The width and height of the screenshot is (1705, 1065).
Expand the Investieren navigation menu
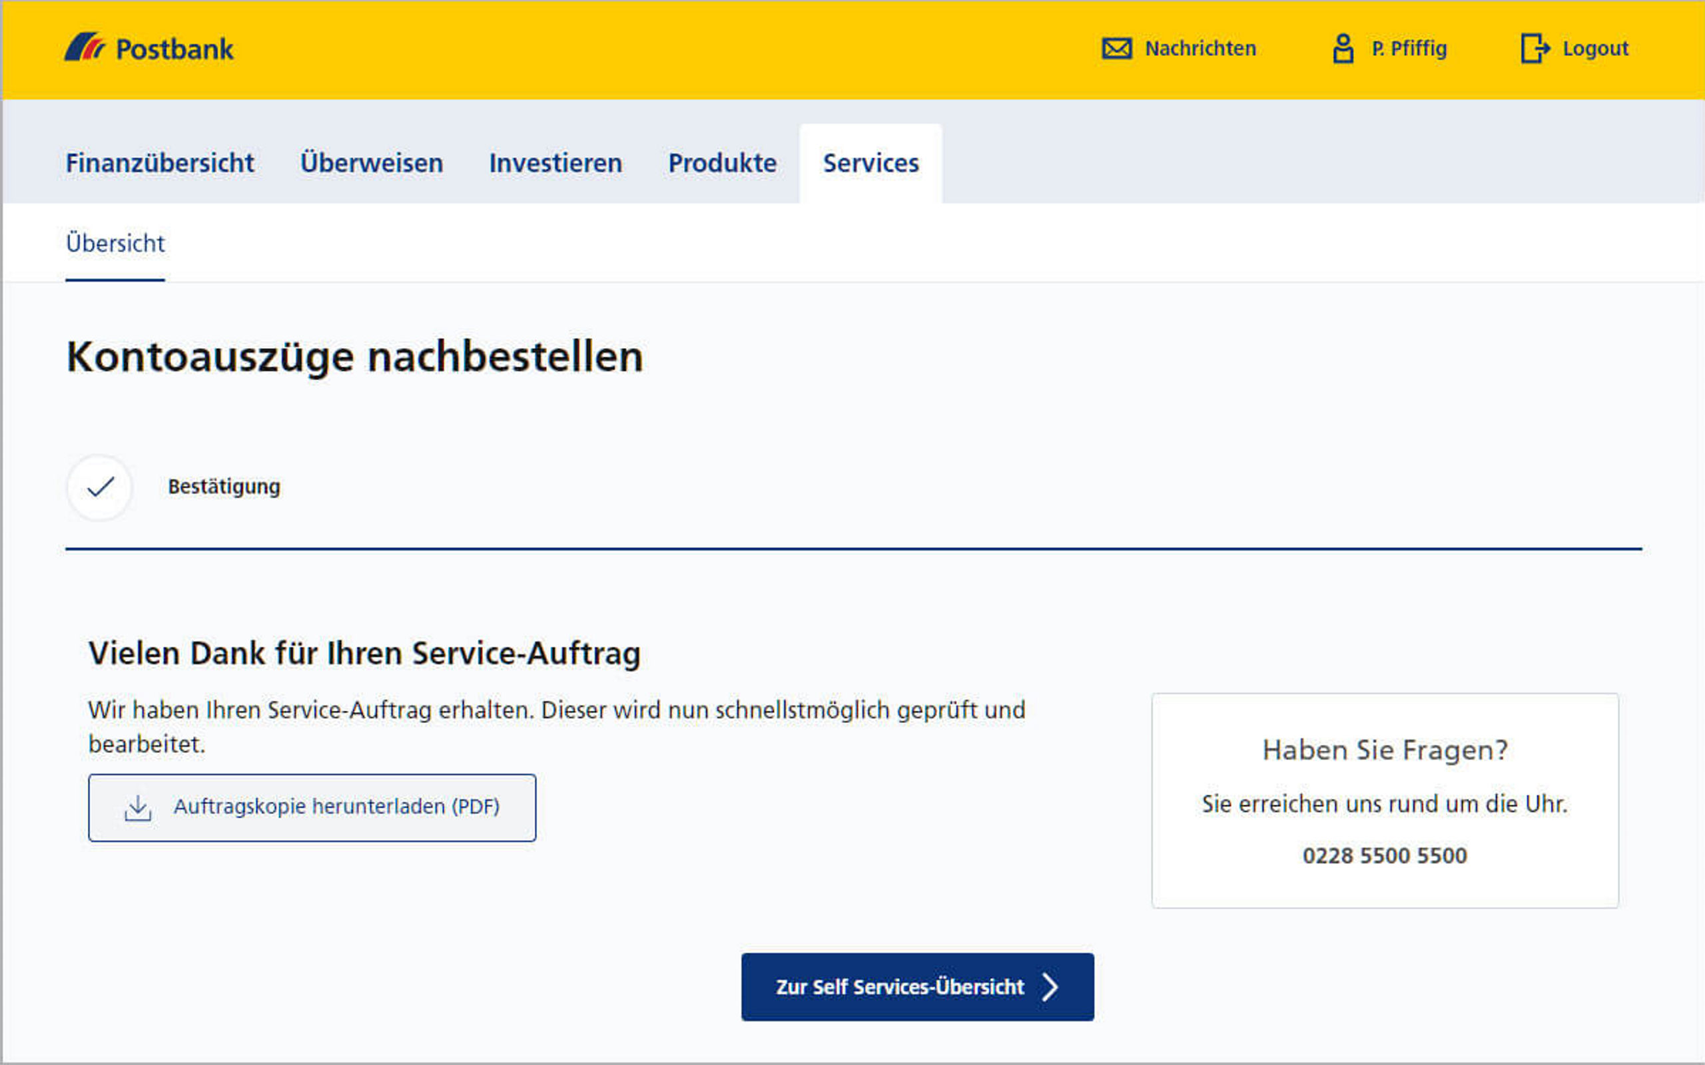553,162
